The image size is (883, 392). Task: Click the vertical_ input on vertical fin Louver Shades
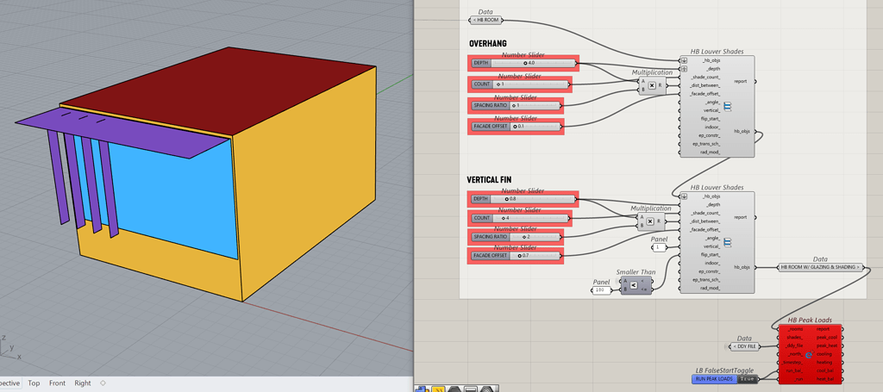[711, 247]
